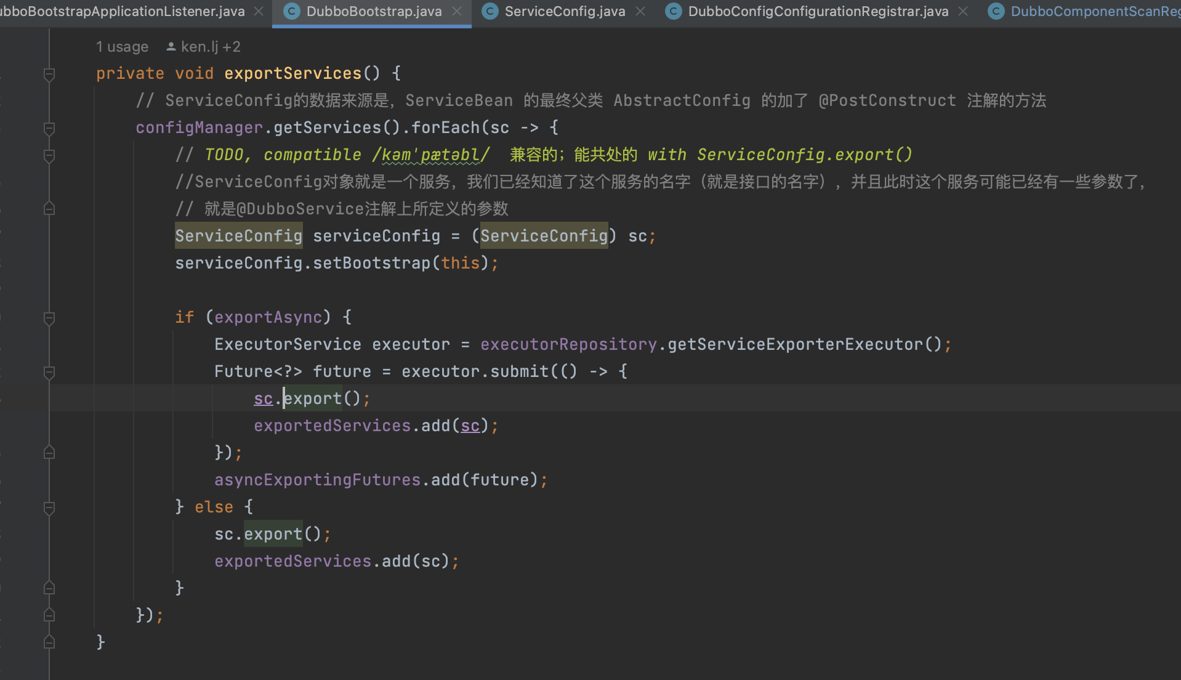Click class icon on DubboComponentScanReg tab
Viewport: 1181px width, 680px height.
click(x=996, y=12)
